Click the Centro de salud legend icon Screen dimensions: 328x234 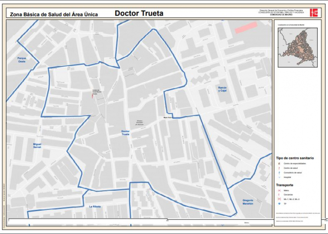click(x=279, y=168)
